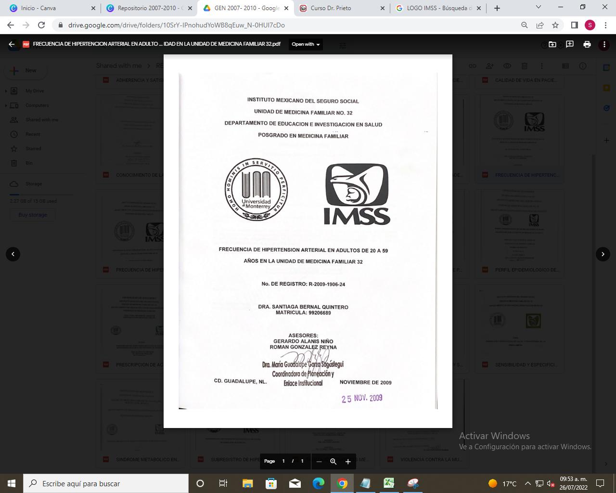Add a comment to the PDF
This screenshot has height=493, width=616.
click(x=570, y=44)
